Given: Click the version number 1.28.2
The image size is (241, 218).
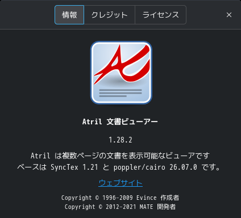Looking at the screenshot, I should coord(120,140).
